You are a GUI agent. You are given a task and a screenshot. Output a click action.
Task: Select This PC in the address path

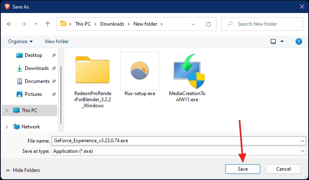[x=83, y=24]
